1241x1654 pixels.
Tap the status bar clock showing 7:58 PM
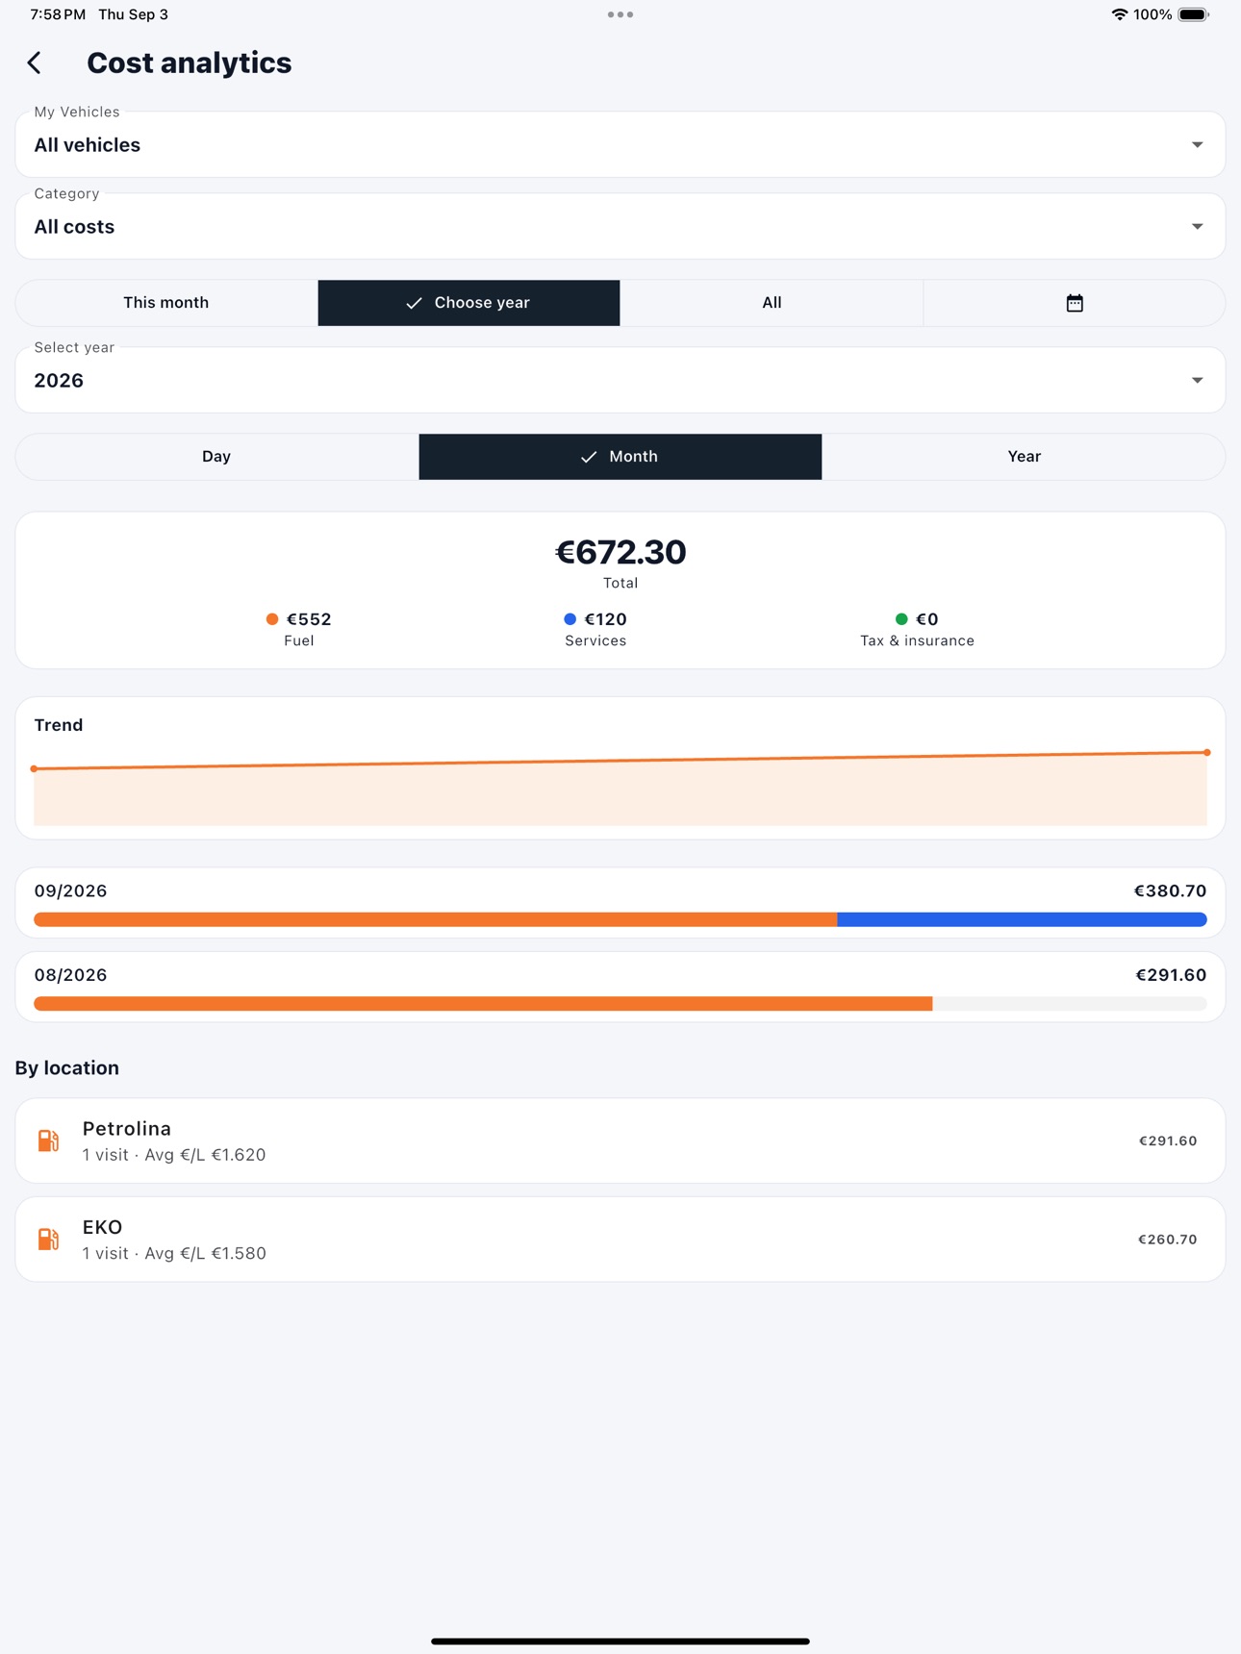[x=58, y=14]
